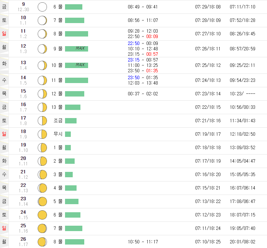Screen dimensions: 267x248
Task: Click the MAX tide bar for 10 물
Action: pyautogui.click(x=77, y=65)
